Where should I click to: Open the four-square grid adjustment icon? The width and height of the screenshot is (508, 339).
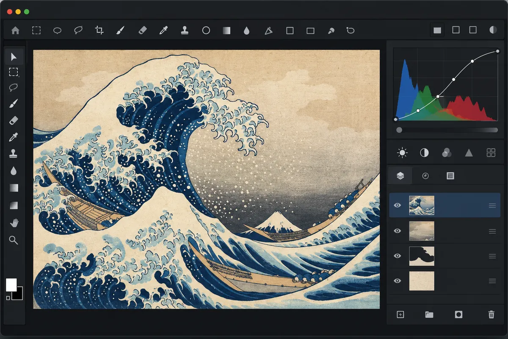coord(491,153)
